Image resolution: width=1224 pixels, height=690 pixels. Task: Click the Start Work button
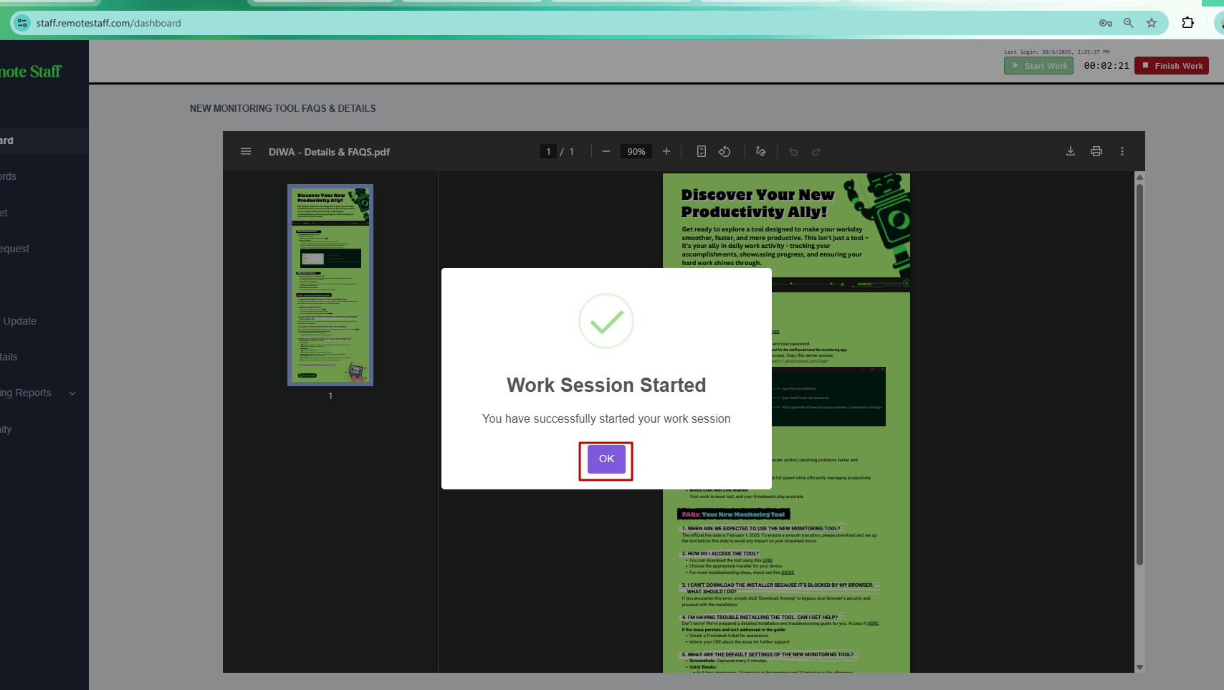(x=1038, y=66)
